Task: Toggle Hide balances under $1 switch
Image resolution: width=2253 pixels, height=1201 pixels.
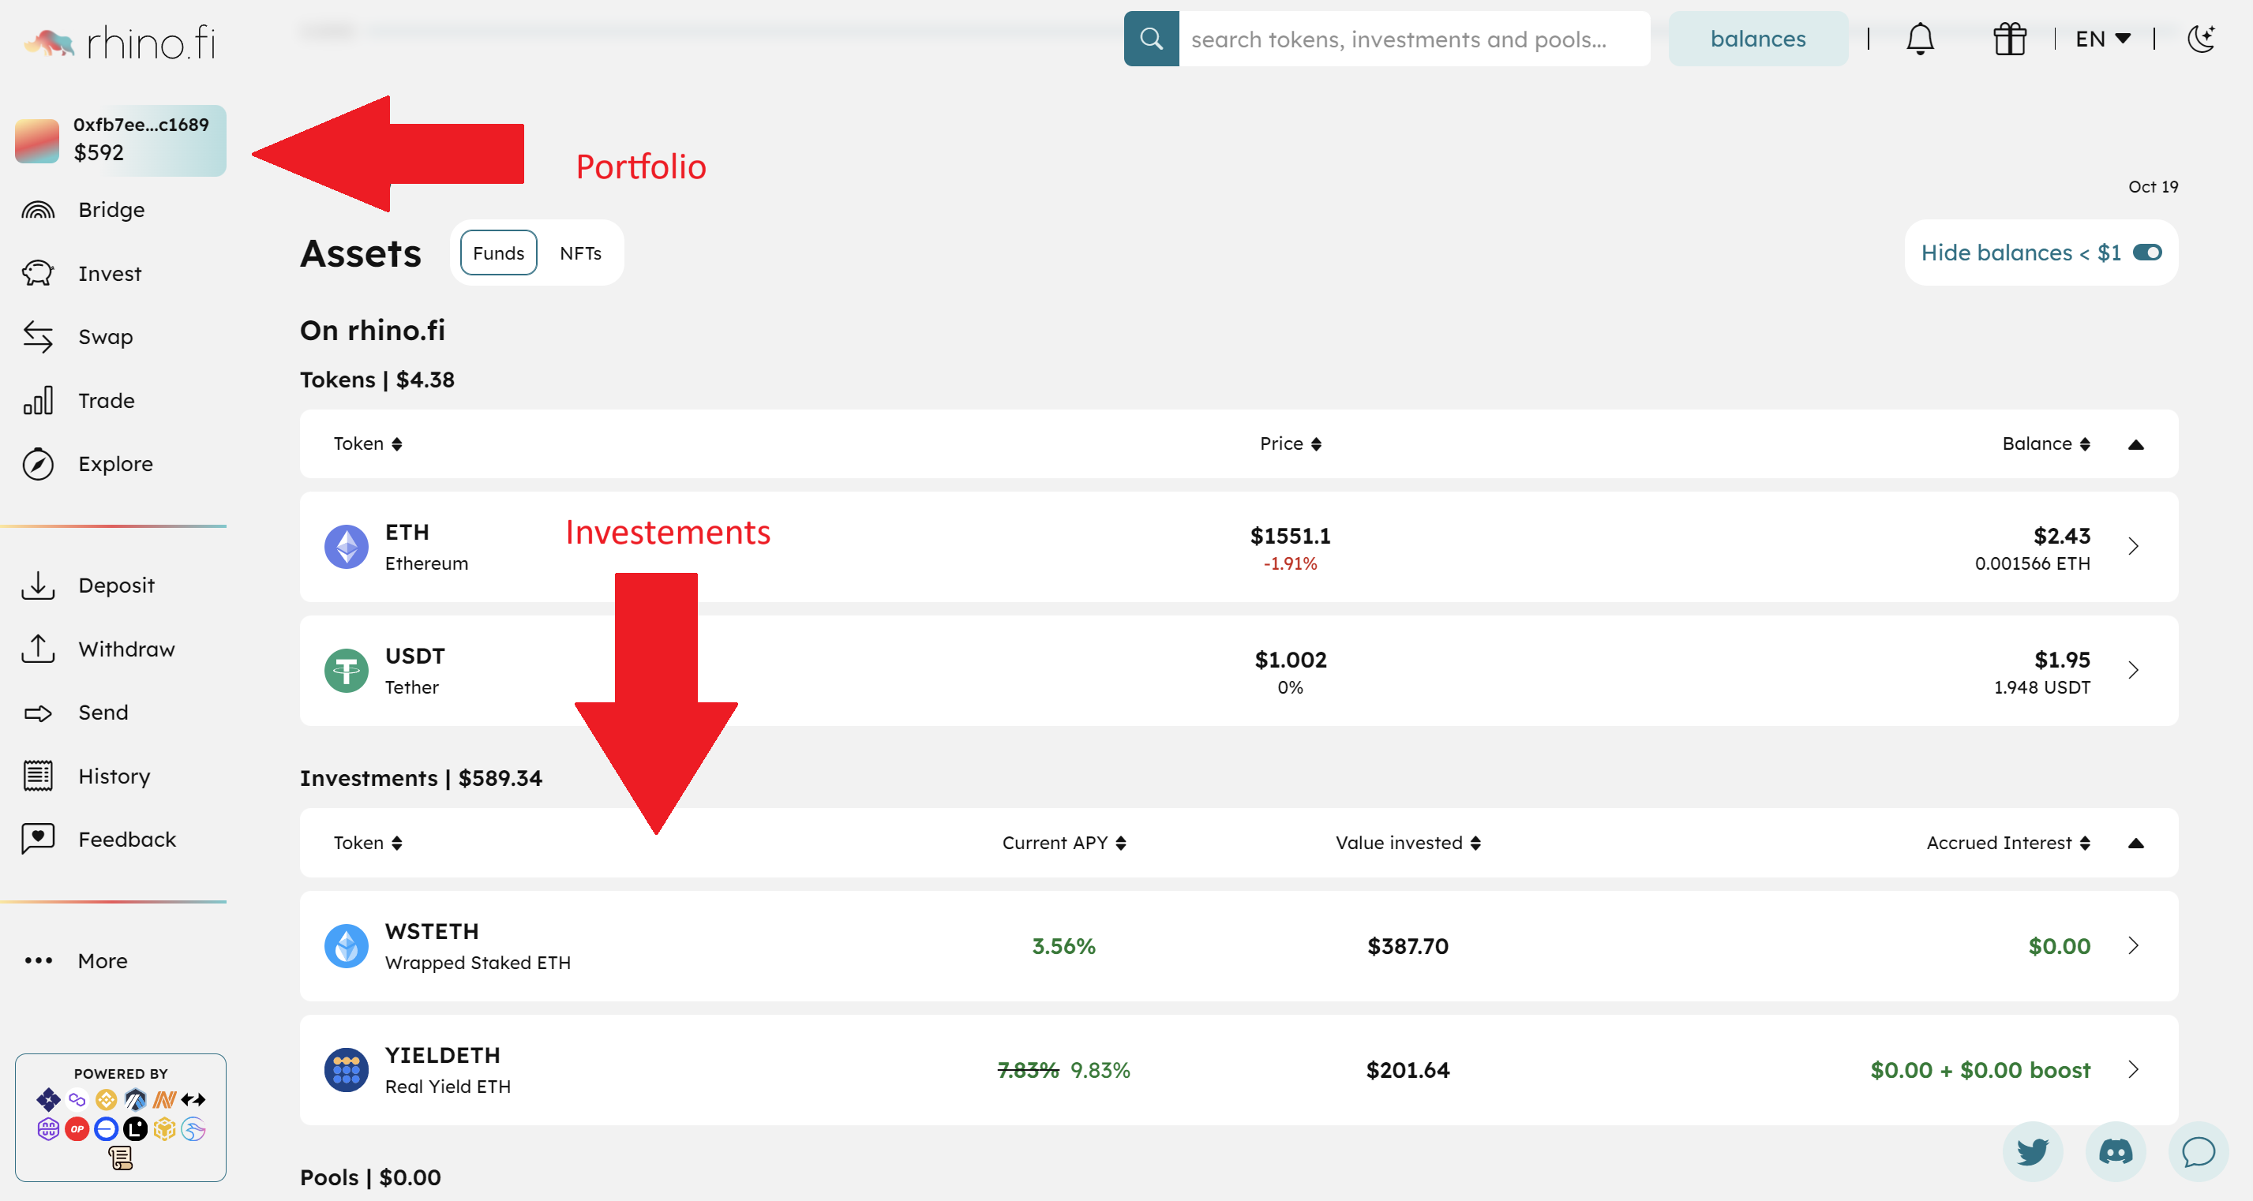Action: point(2147,253)
